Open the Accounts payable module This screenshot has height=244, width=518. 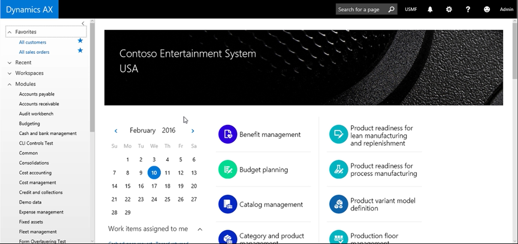pyautogui.click(x=37, y=94)
